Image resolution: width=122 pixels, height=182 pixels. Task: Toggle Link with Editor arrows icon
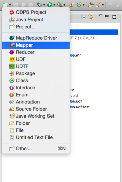click(91, 17)
